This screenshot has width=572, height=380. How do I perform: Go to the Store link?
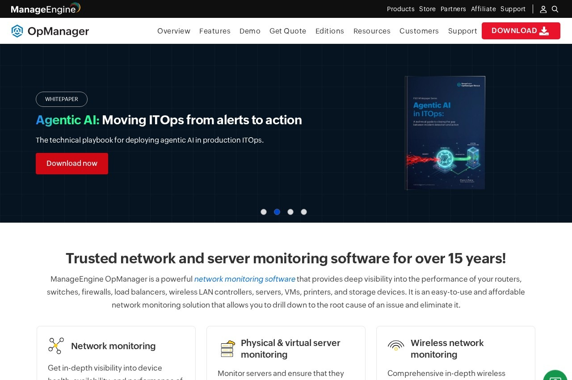[427, 9]
